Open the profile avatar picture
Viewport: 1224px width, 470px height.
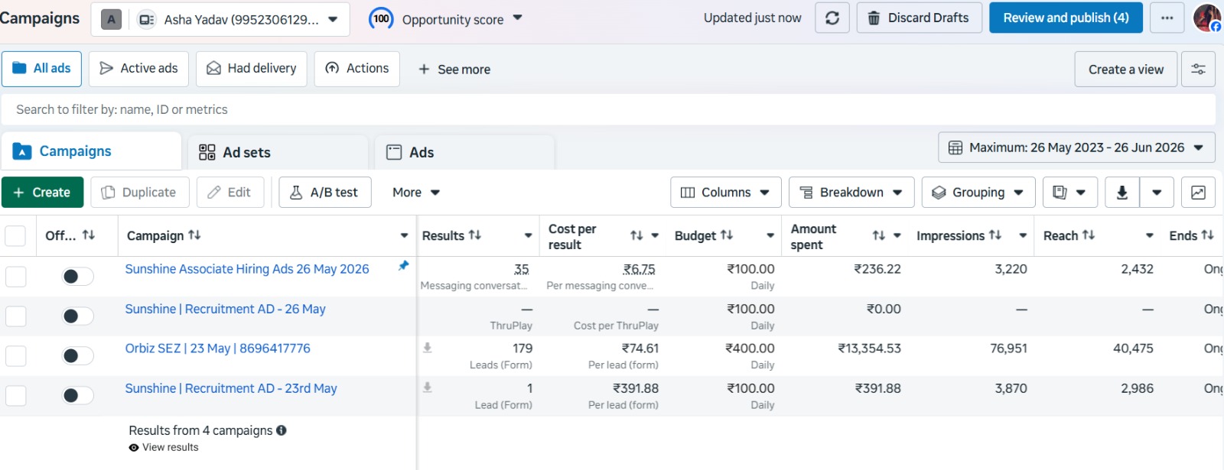1207,18
